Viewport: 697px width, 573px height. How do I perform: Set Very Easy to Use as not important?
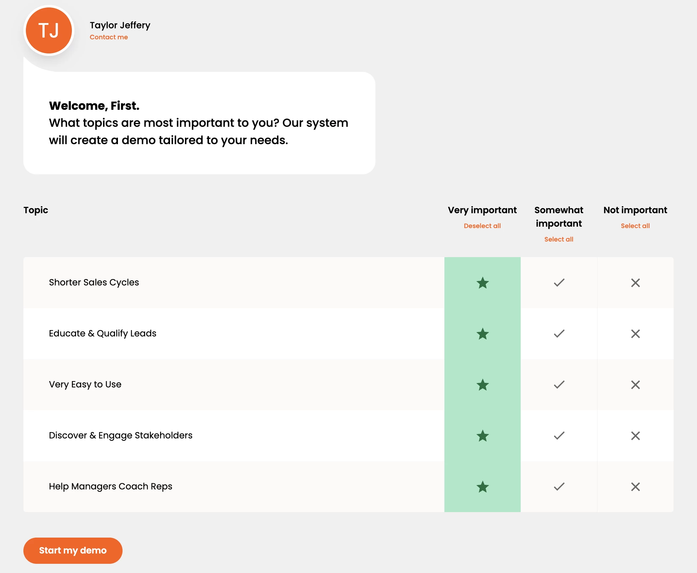click(635, 385)
